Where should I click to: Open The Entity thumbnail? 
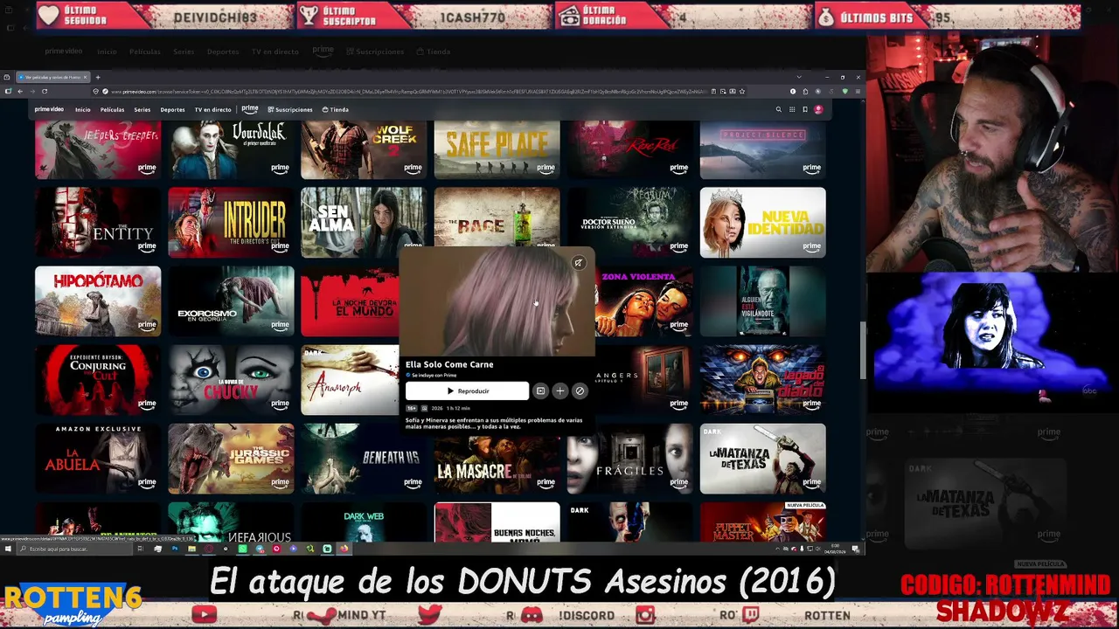(98, 223)
